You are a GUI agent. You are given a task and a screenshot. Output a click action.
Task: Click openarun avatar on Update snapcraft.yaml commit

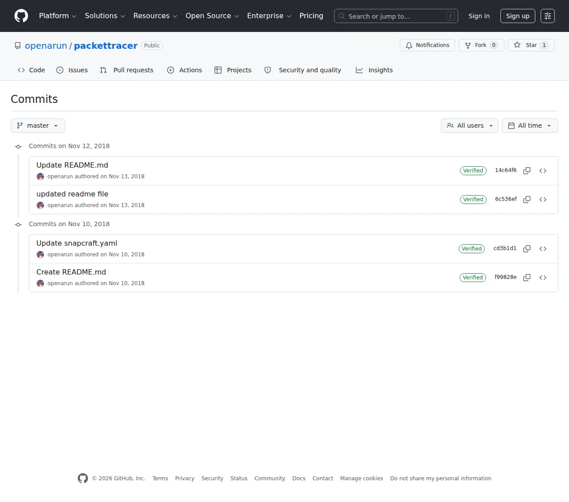[x=40, y=255]
